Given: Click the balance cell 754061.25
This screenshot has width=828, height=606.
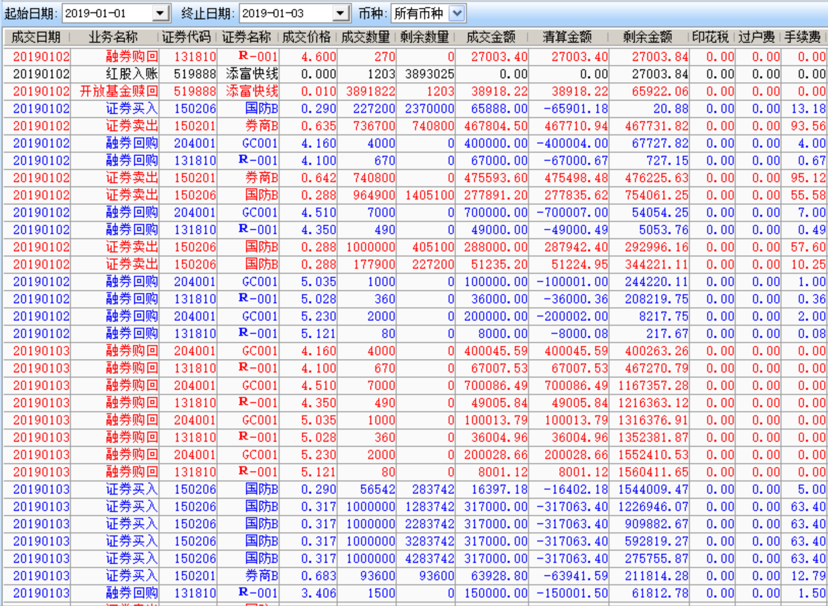Looking at the screenshot, I should tap(649, 195).
